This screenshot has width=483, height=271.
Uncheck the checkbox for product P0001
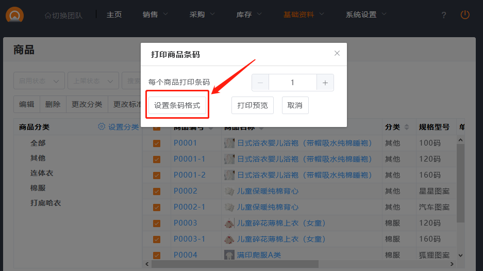coord(157,143)
